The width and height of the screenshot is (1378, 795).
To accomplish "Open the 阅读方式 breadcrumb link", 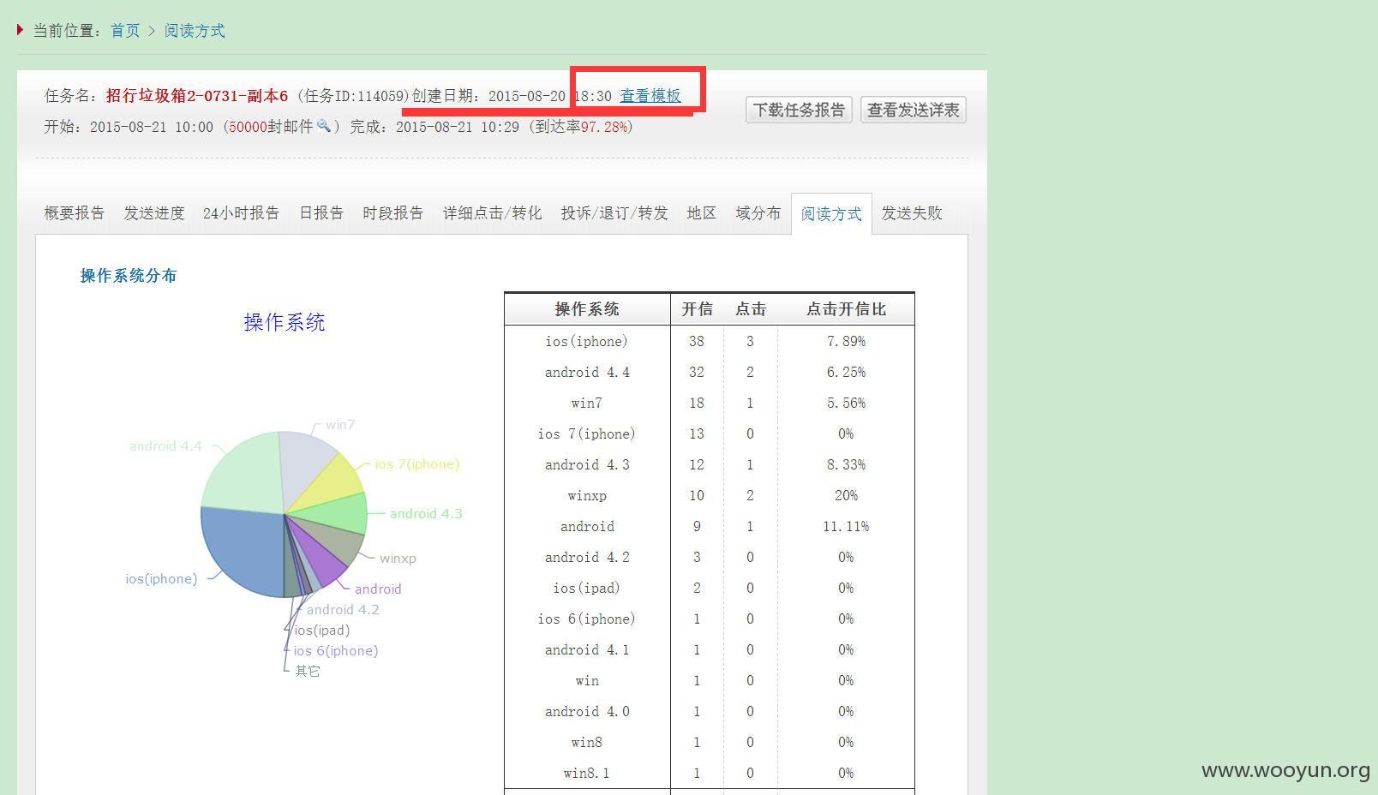I will [195, 31].
